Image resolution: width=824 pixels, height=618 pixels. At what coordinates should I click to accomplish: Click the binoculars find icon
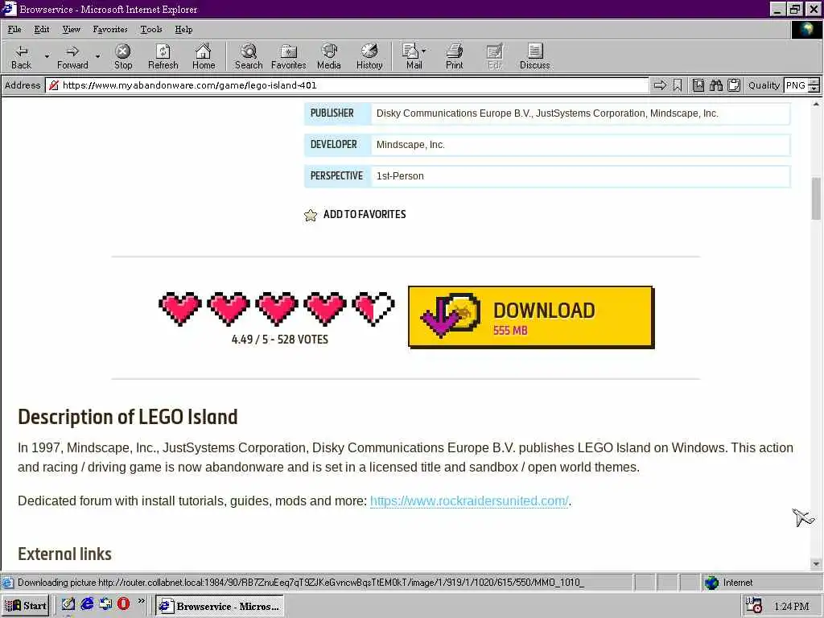pos(715,85)
